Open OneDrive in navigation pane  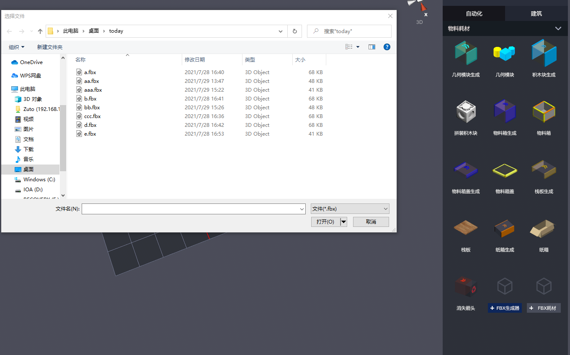click(x=31, y=62)
